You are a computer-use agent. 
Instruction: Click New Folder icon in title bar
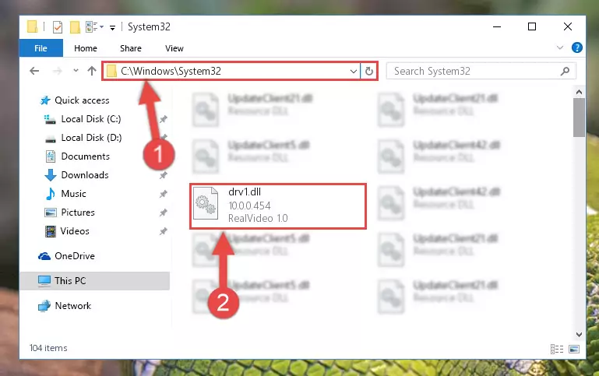(x=75, y=27)
